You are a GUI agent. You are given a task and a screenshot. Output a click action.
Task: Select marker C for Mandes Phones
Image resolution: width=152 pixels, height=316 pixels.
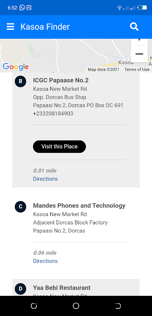tap(21, 207)
